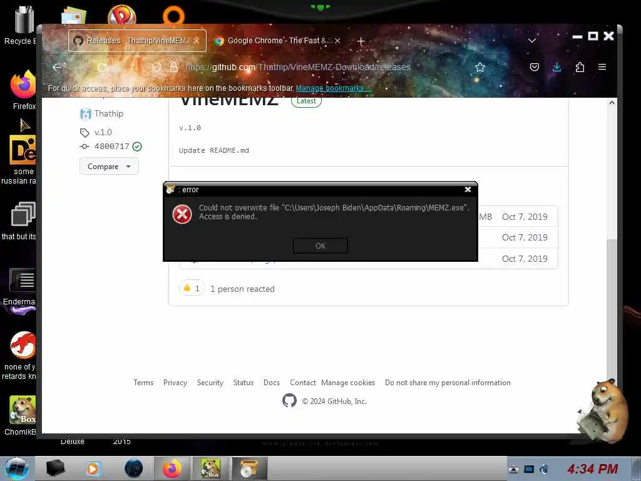Image resolution: width=641 pixels, height=481 pixels.
Task: Open the media player taskbar icon
Action: coord(93,468)
